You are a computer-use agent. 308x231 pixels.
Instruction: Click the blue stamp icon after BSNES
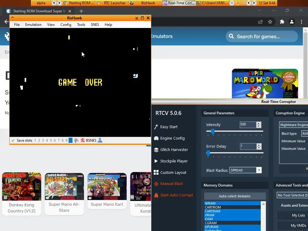100,140
